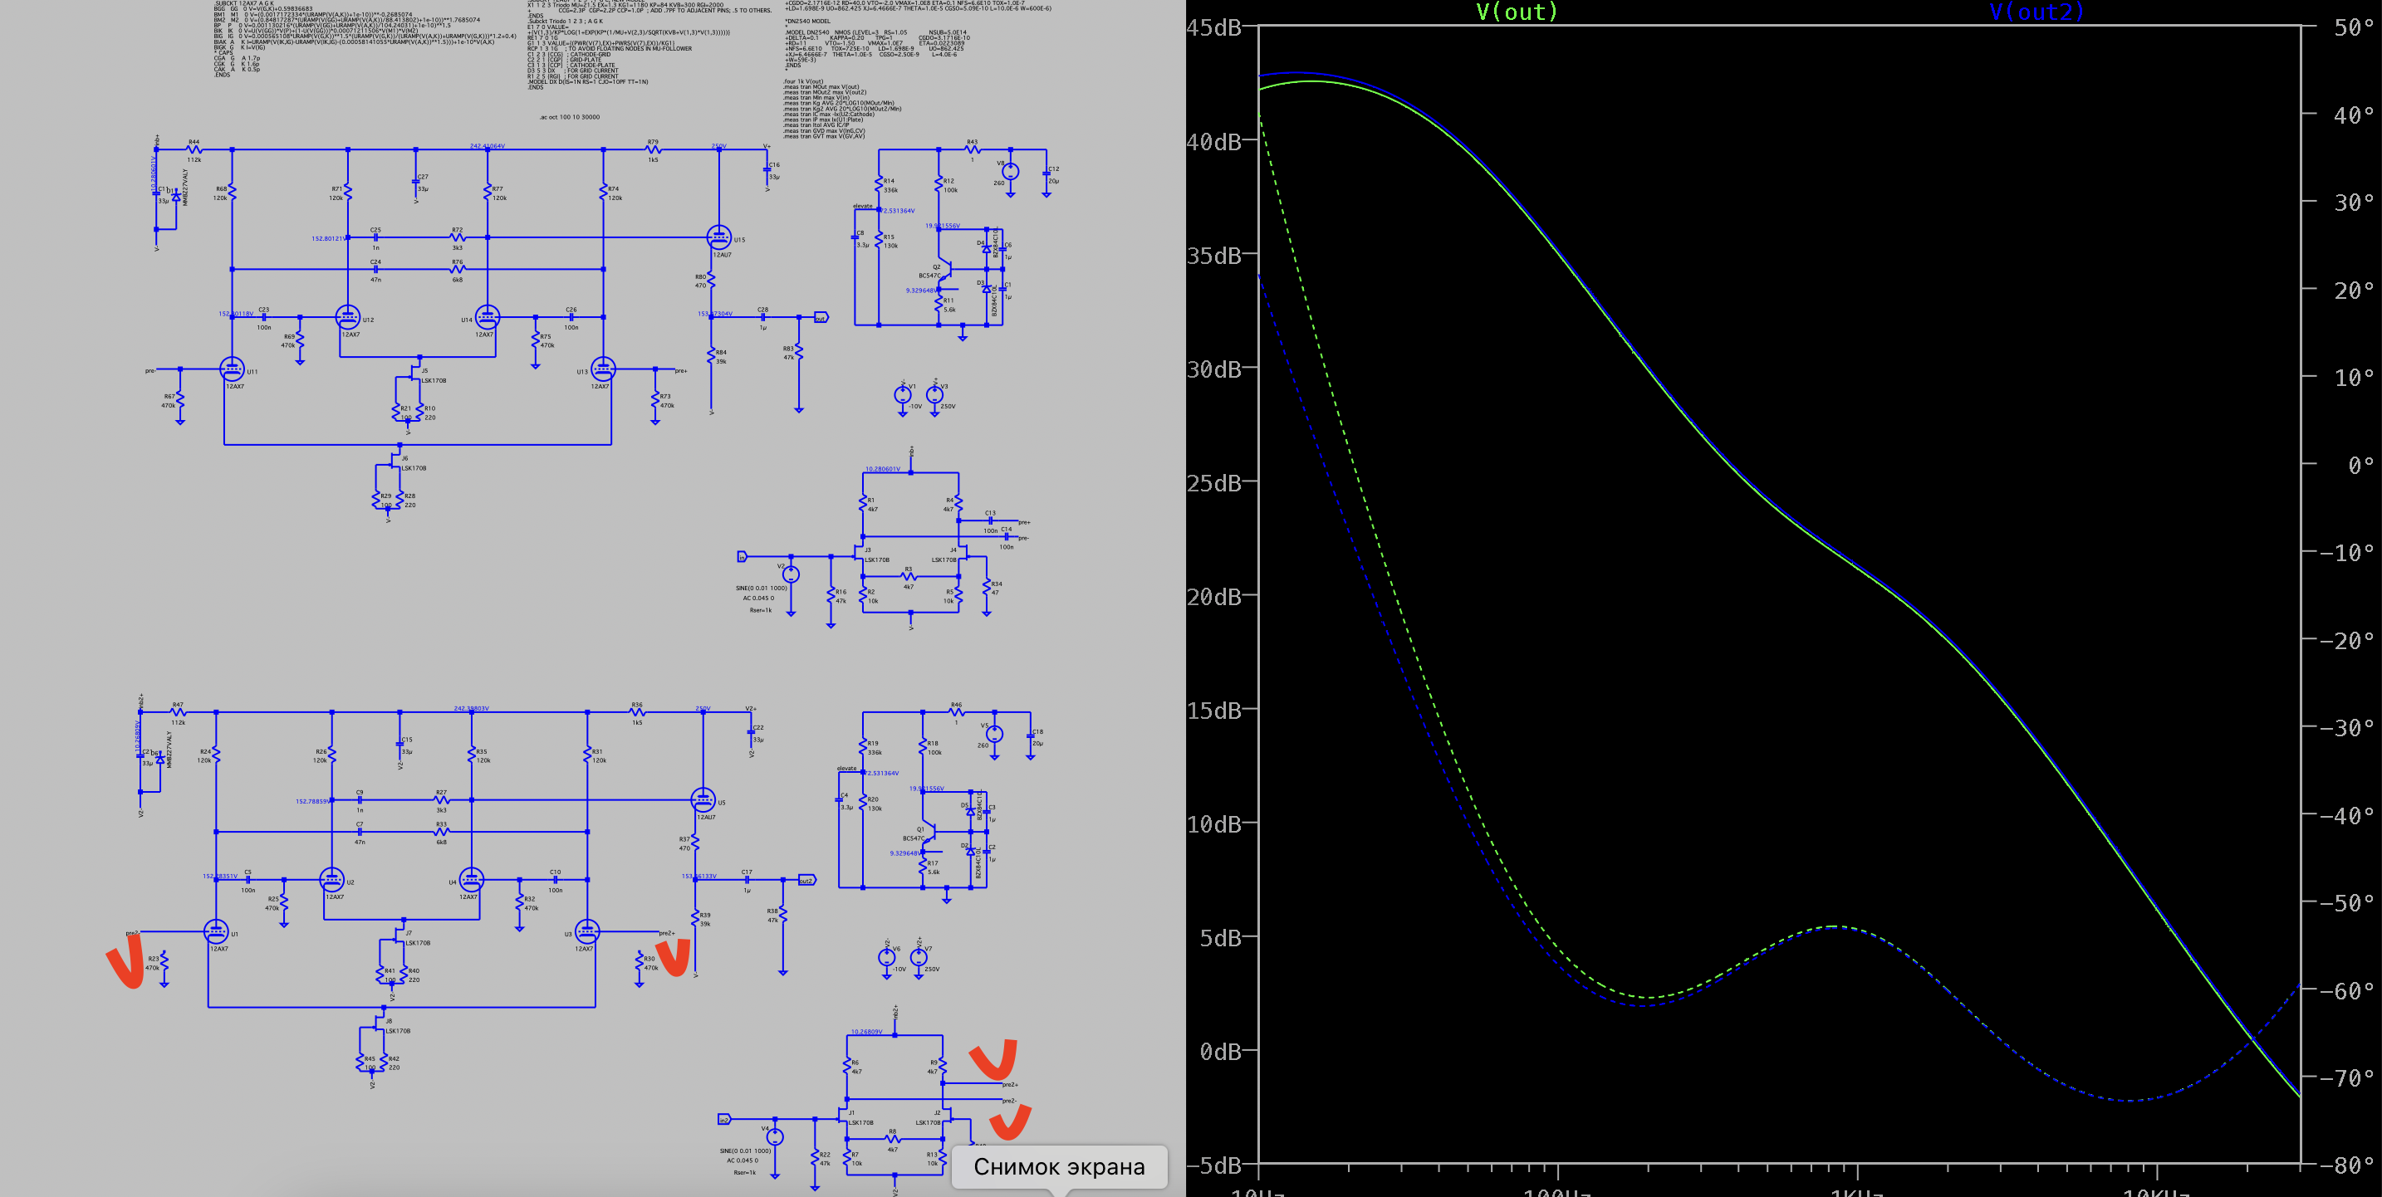Image resolution: width=2382 pixels, height=1197 pixels.
Task: Select the C28 1µ output capacitor
Action: pos(763,318)
